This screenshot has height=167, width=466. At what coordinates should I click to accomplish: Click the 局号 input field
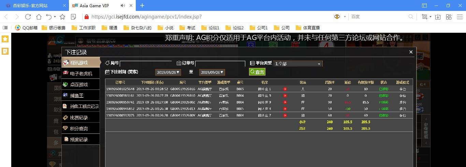146,64
